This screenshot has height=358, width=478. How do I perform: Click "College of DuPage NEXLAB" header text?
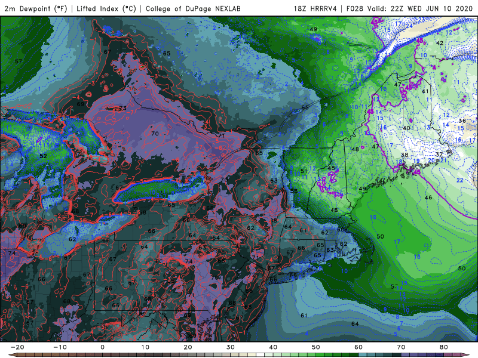click(193, 8)
